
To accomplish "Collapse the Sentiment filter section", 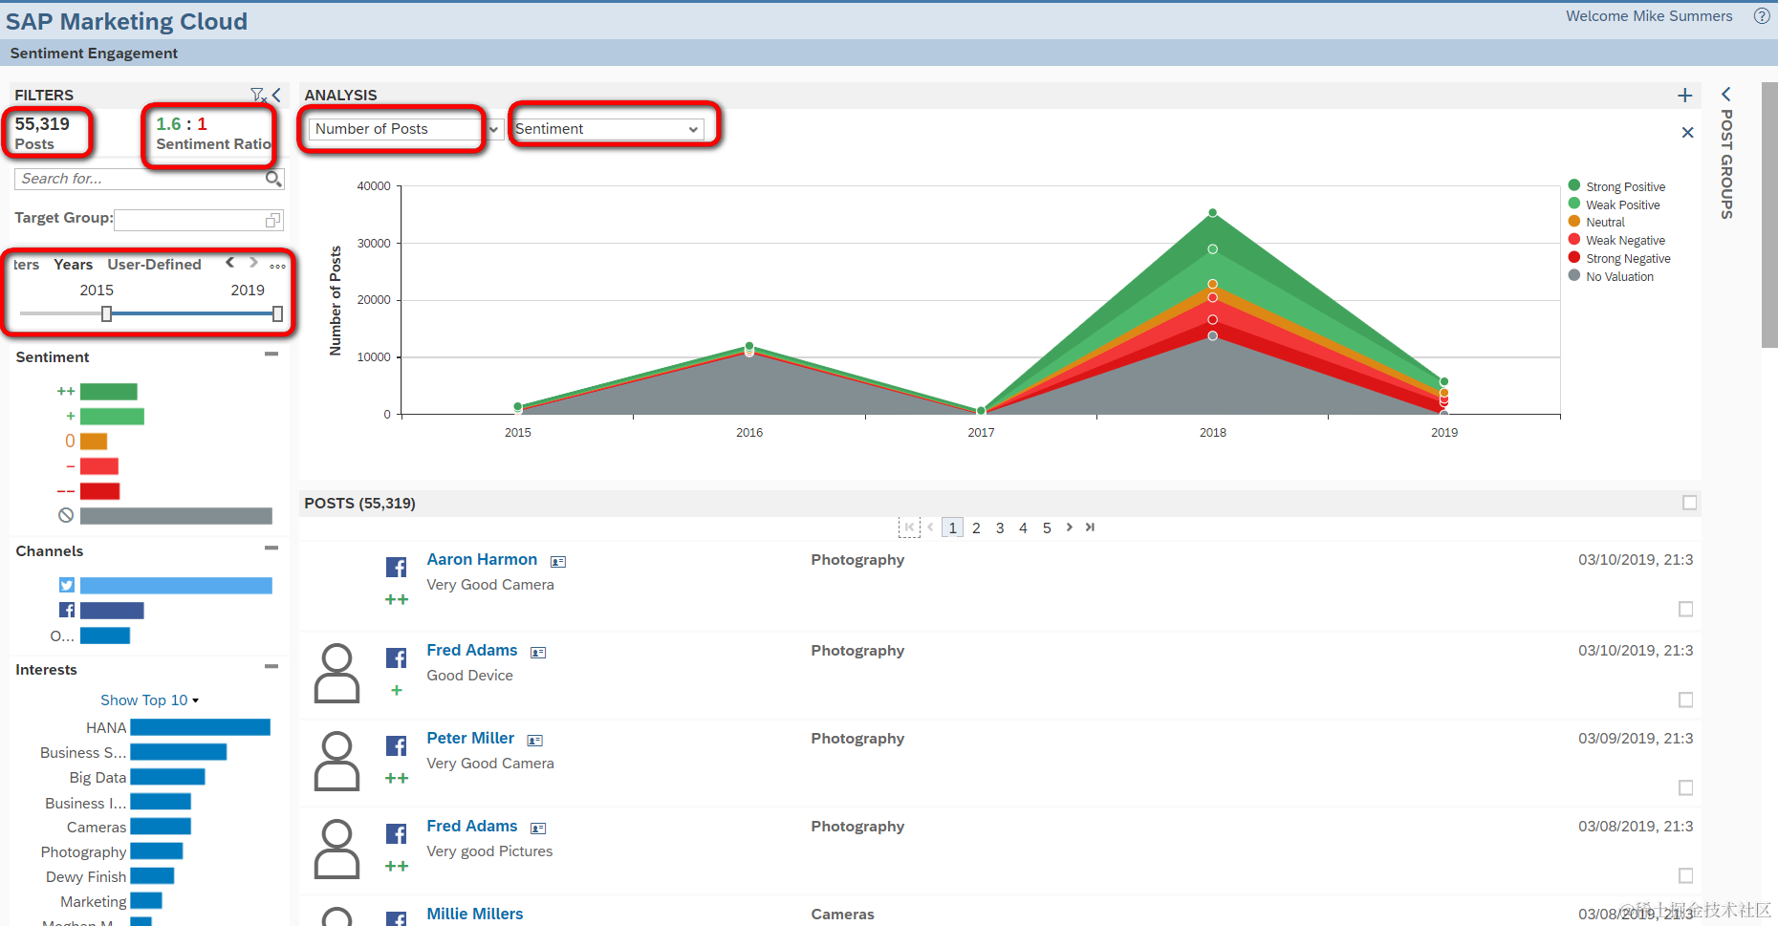I will 271,355.
